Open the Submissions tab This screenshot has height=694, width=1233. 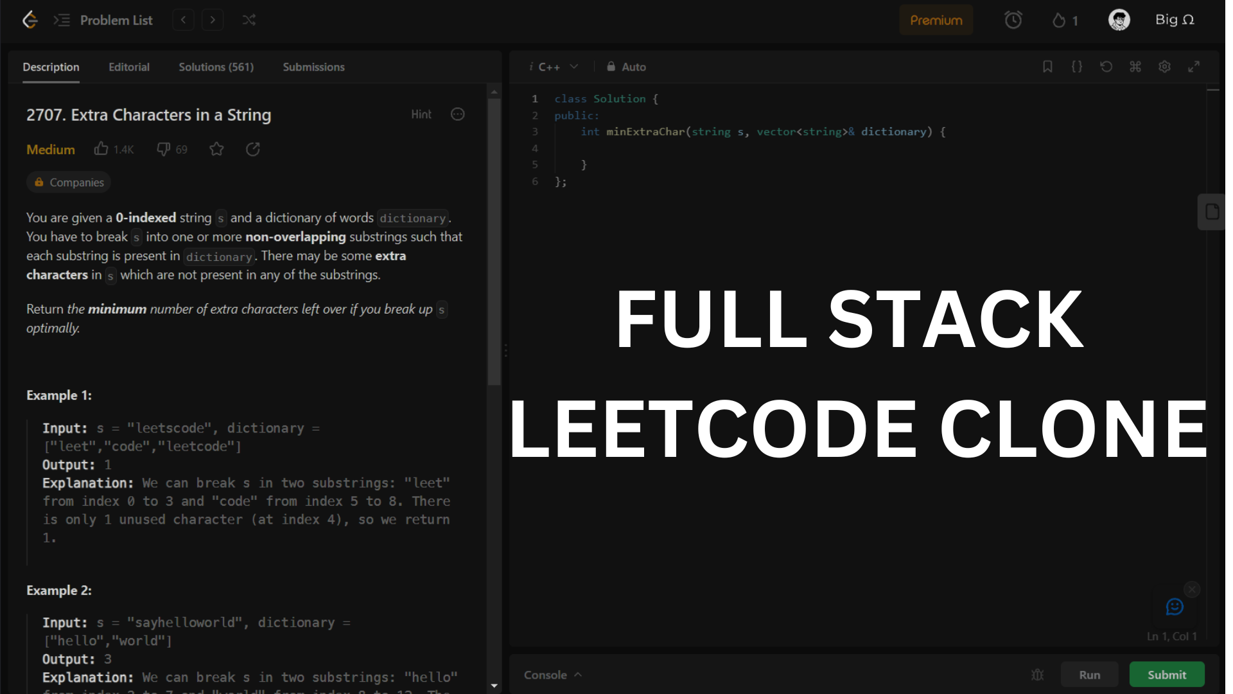click(314, 67)
